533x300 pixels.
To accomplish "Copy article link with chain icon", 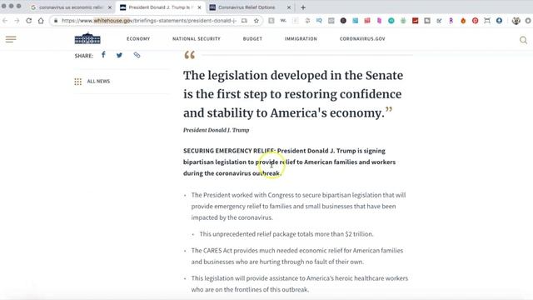I will (137, 55).
